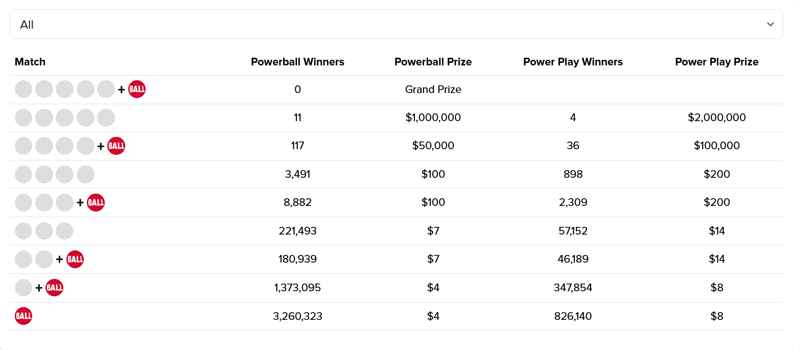This screenshot has height=350, width=793.
Task: Click the 3,260,323 Powerball winners cell
Action: click(297, 316)
